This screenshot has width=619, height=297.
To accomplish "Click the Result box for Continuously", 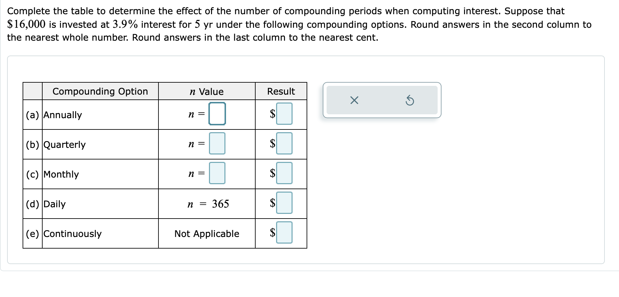I will pos(284,232).
